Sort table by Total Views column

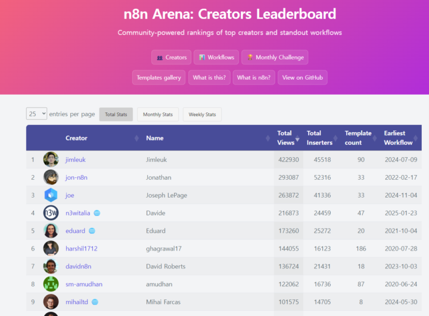(288, 138)
